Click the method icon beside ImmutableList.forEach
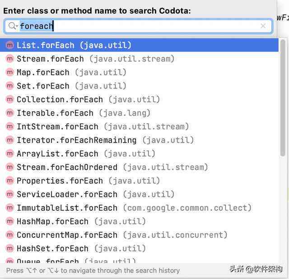 point(10,208)
